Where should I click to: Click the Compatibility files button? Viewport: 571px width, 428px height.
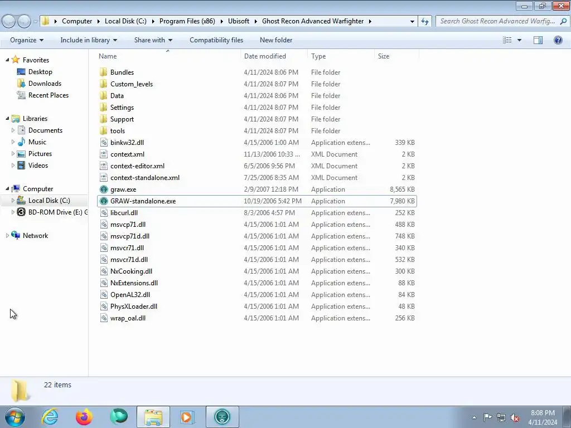point(216,40)
